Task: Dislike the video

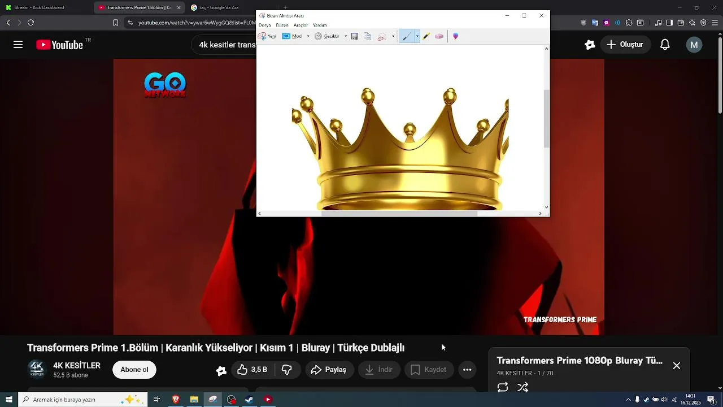Action: pyautogui.click(x=287, y=370)
